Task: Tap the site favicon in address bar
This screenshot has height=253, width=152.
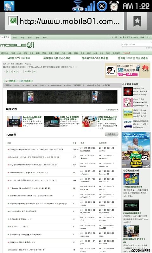Action: pyautogui.click(x=13, y=21)
